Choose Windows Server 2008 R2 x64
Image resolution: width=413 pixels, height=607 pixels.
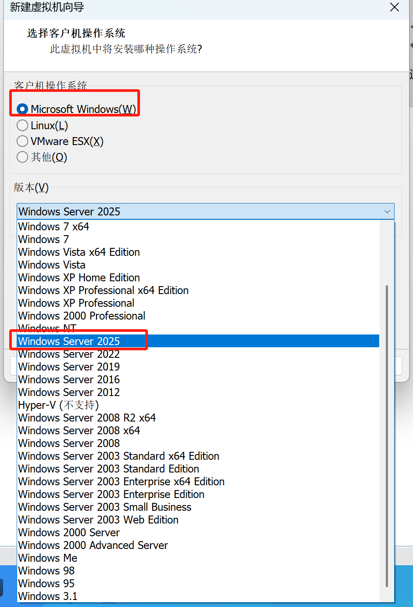(x=198, y=418)
